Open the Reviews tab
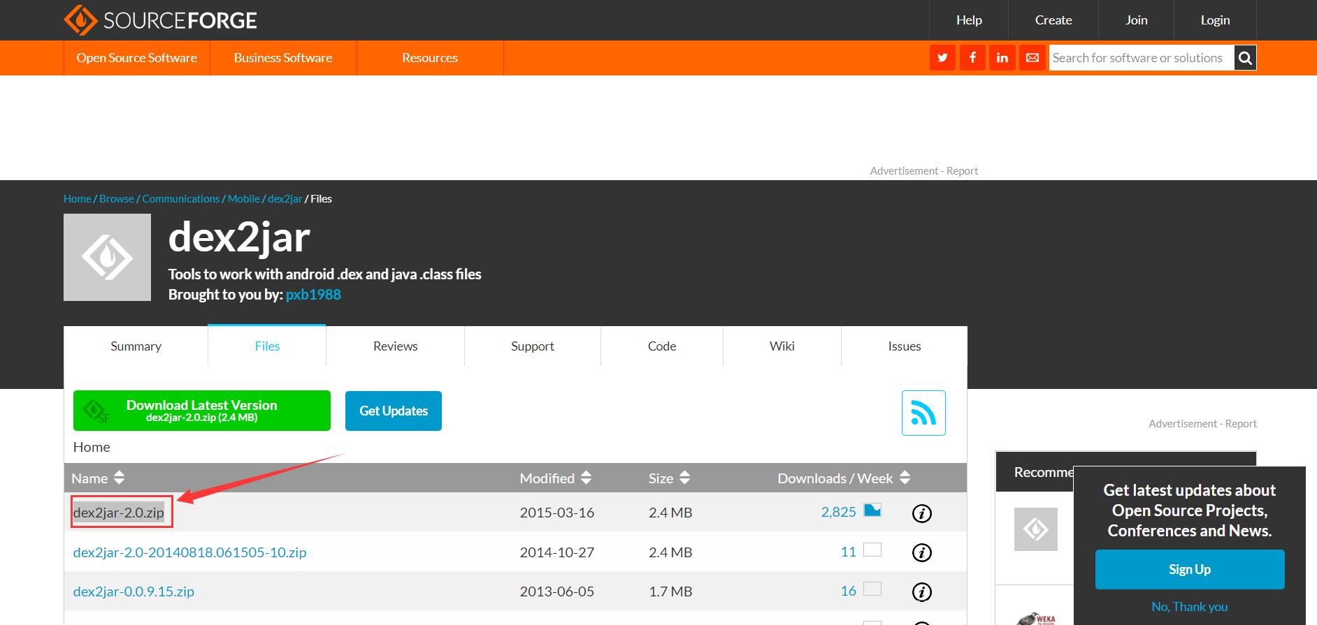The image size is (1317, 625). click(395, 346)
